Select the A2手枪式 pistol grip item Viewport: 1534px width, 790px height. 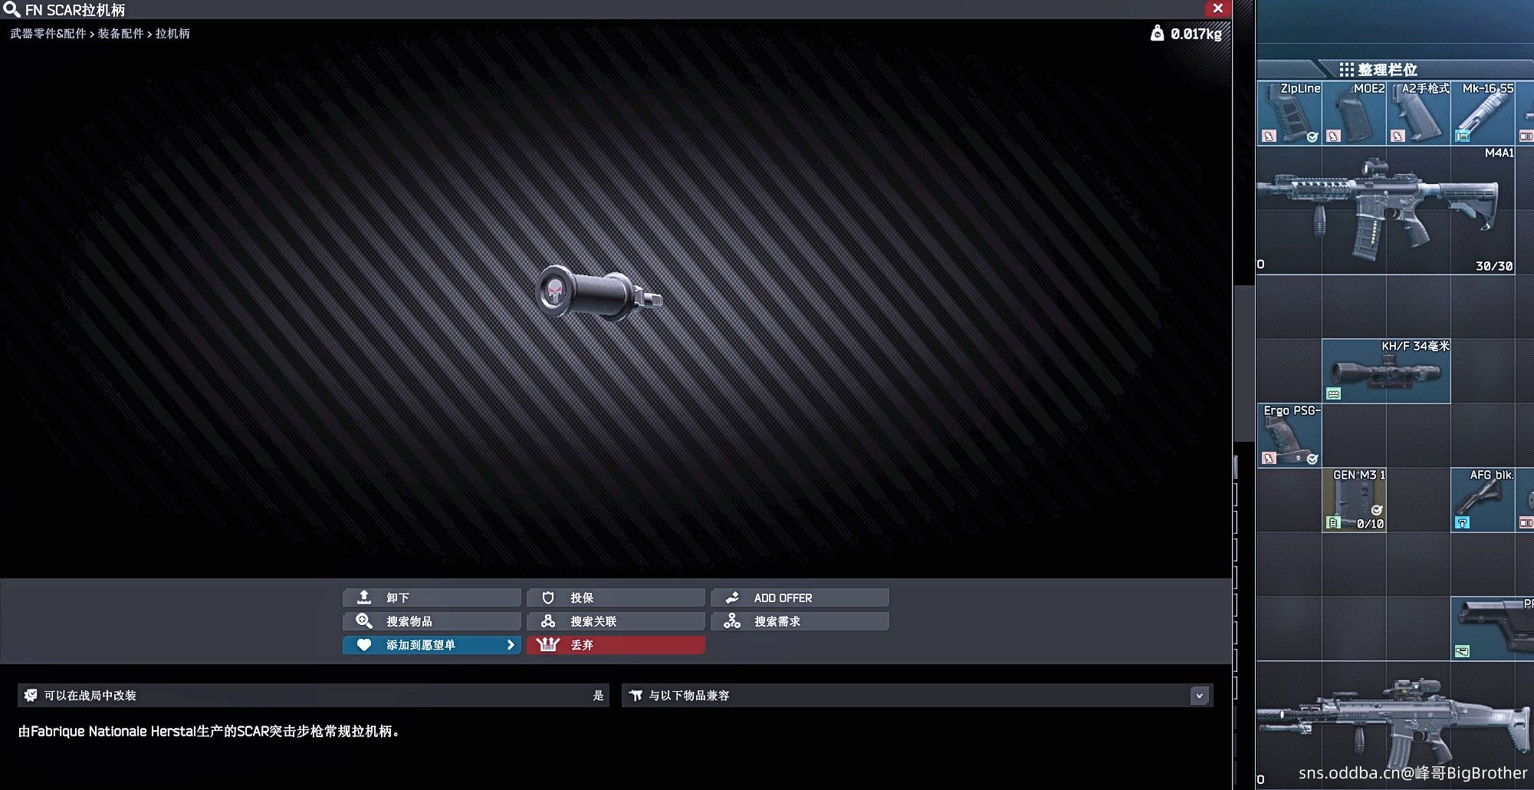click(x=1418, y=113)
